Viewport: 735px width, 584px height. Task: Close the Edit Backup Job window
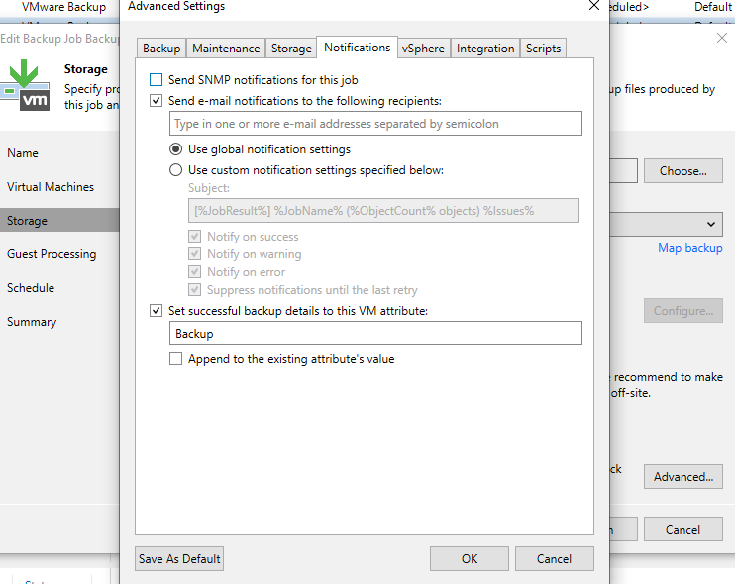coord(721,38)
